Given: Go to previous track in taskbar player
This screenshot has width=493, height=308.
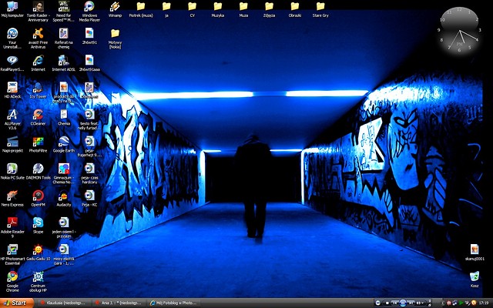Looking at the screenshot, I should tap(395, 303).
